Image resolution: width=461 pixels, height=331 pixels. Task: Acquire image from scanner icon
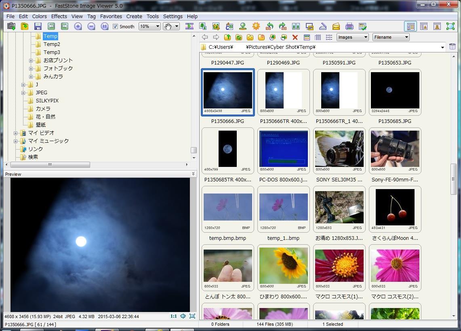[323, 27]
